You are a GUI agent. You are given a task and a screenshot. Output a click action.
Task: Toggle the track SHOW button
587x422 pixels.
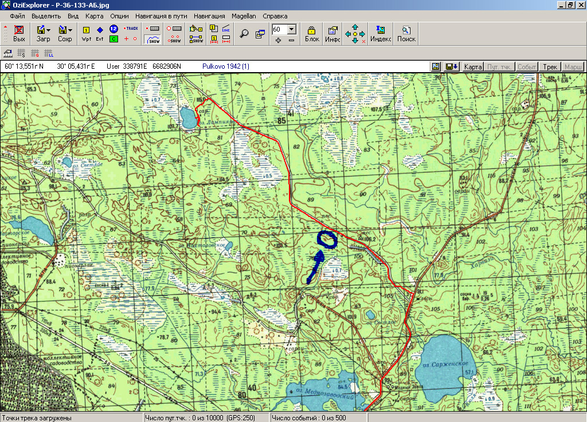coord(153,40)
